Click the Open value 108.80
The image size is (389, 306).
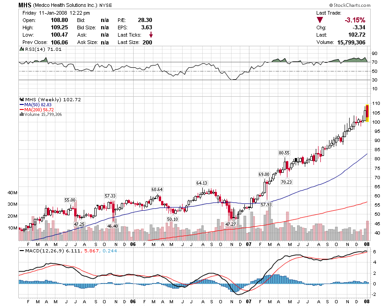(x=59, y=20)
